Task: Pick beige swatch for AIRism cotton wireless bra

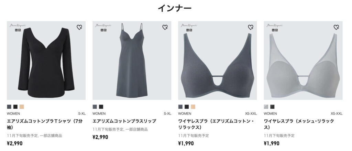Action: 193,107
